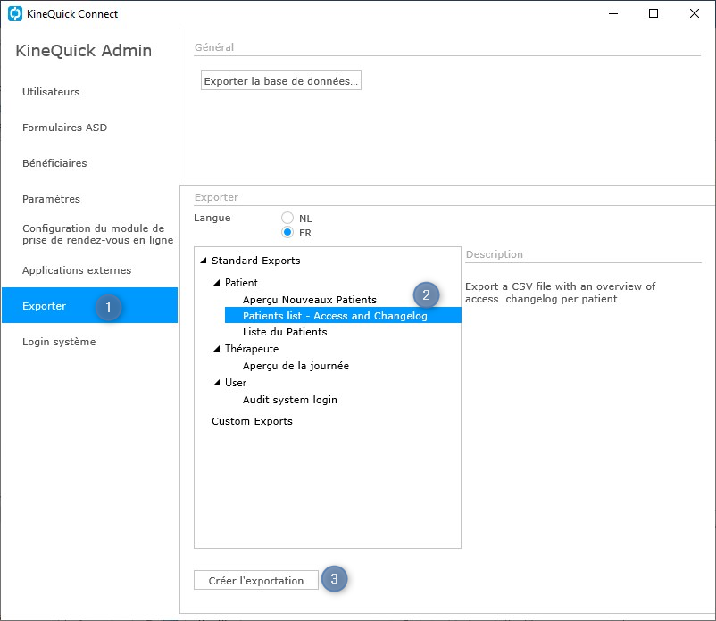The image size is (716, 621).
Task: Select FR language radio button
Action: coord(287,232)
